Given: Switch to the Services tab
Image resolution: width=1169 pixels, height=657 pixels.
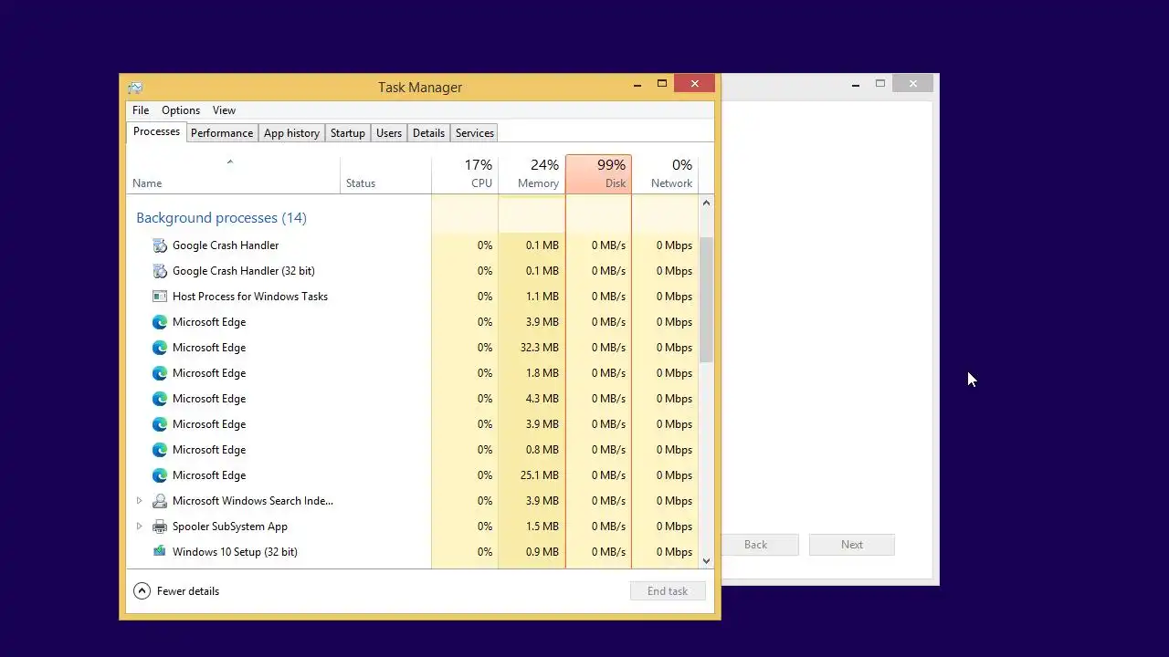Looking at the screenshot, I should pos(475,133).
